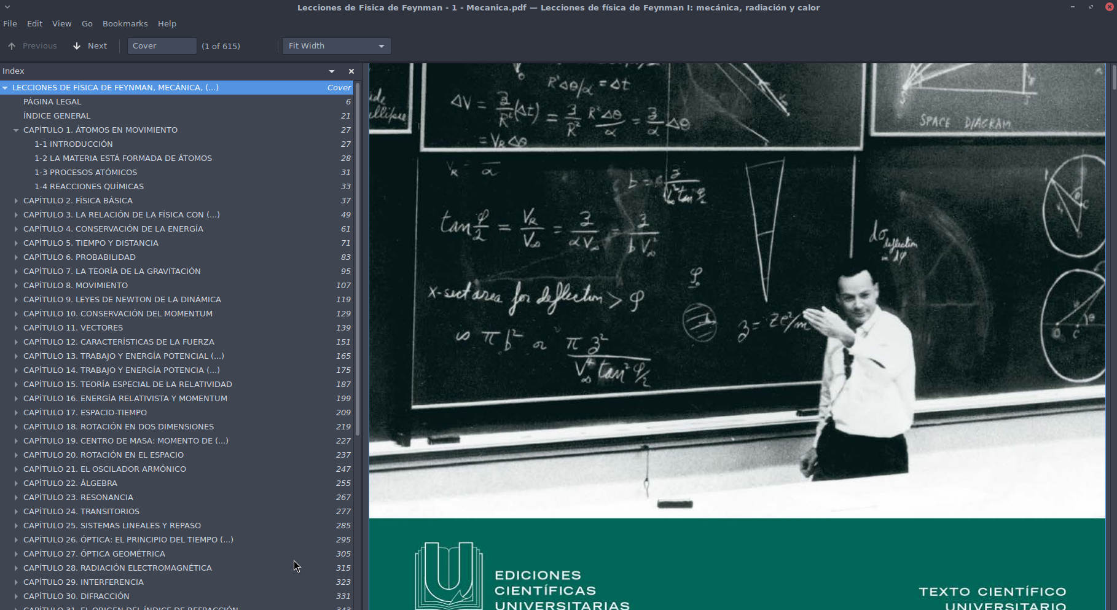The height and width of the screenshot is (610, 1117).
Task: Expand CAPÍTULO 2. FÍSICA BÁSICA
Action: coord(16,201)
